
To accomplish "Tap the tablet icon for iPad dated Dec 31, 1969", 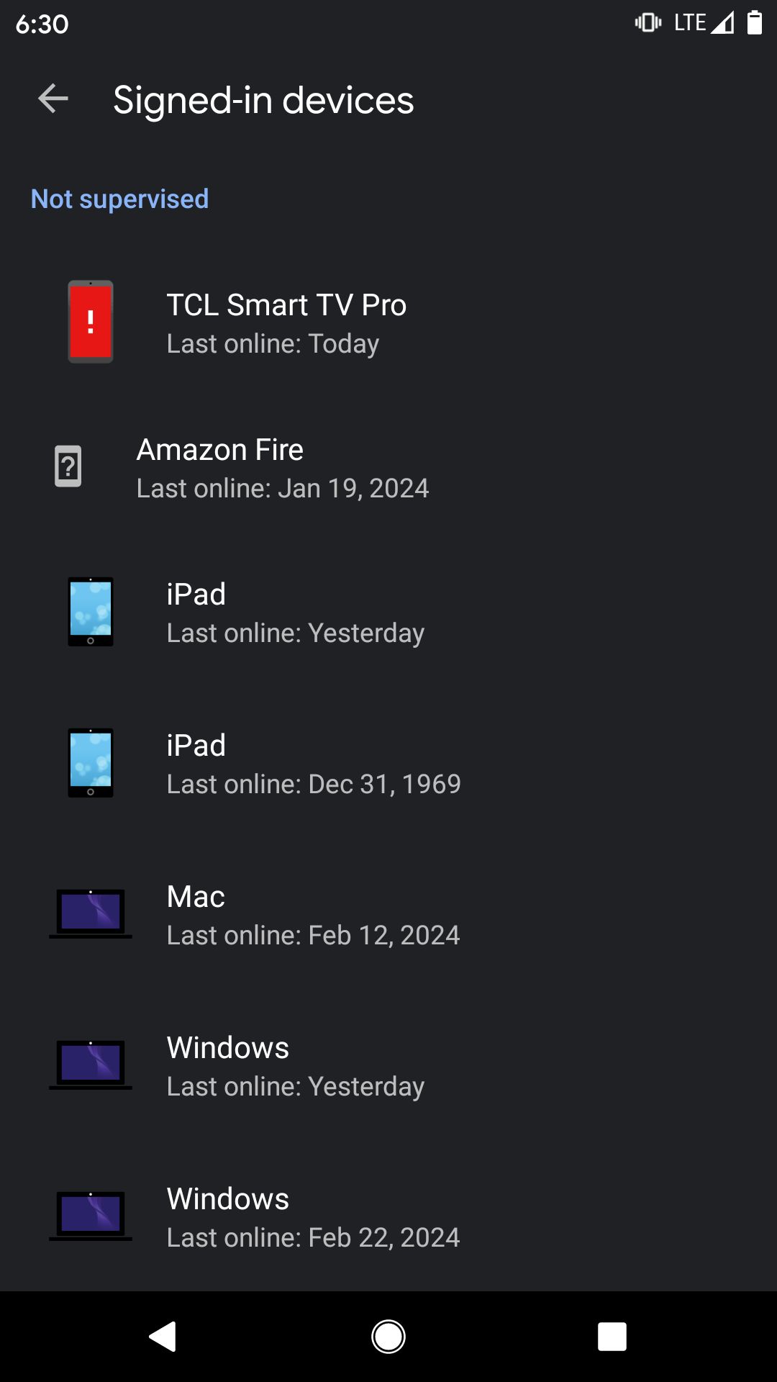I will point(91,763).
